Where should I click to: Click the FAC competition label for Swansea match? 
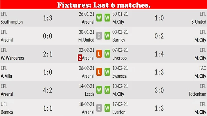tap(203, 68)
